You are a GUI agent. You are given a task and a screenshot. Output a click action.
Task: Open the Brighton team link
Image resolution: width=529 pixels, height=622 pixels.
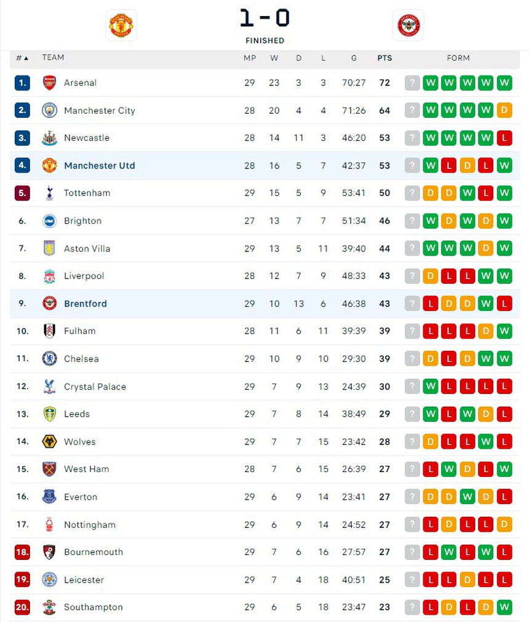82,221
